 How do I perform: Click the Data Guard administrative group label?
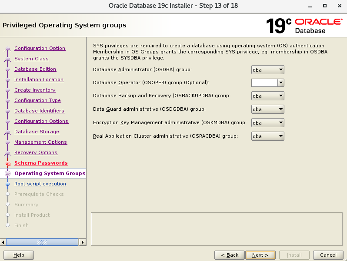[149, 109]
